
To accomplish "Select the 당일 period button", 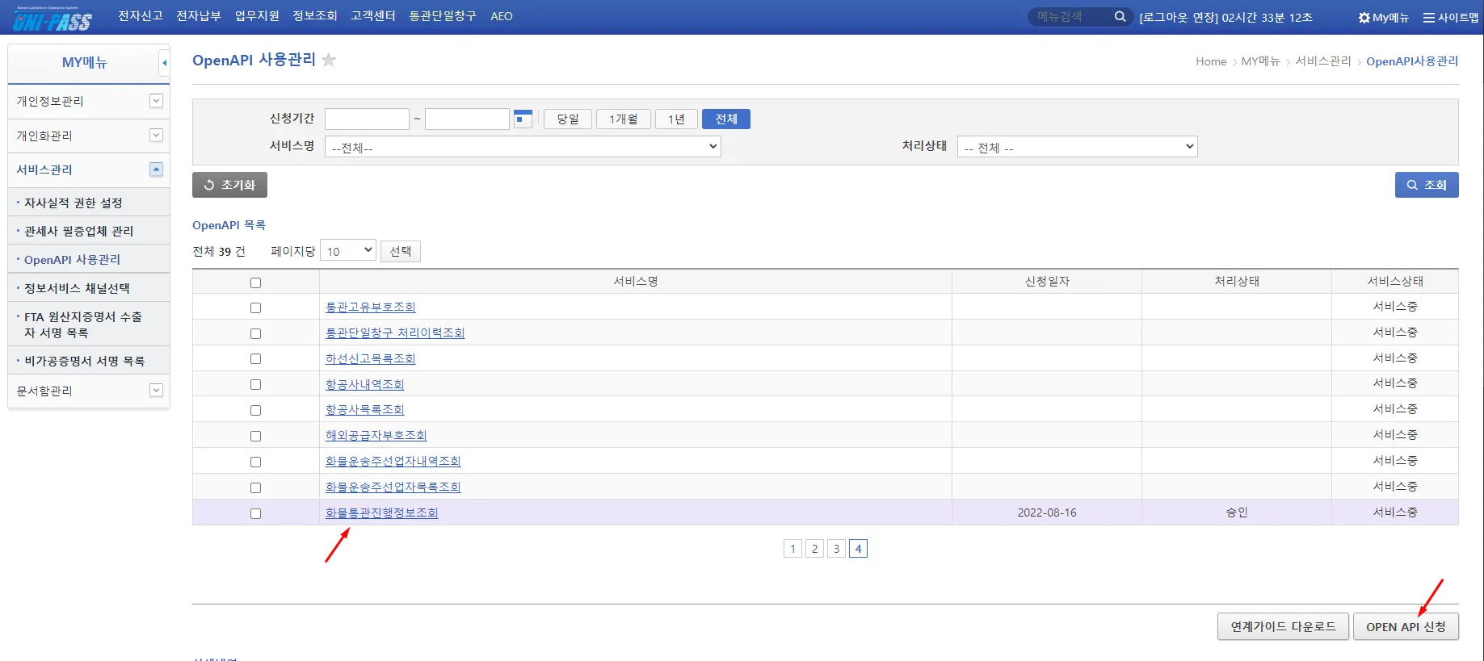I will pos(568,119).
